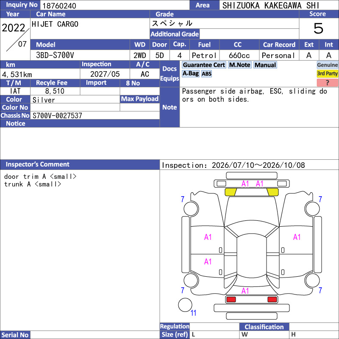Click the A1 mark on left rear door
The height and width of the screenshot is (339, 339).
click(x=208, y=261)
